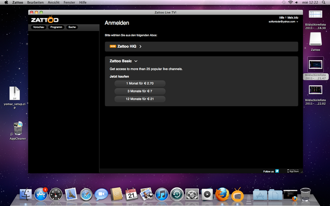Open Time Machine in the dock
330x206 pixels.
[x=177, y=194]
